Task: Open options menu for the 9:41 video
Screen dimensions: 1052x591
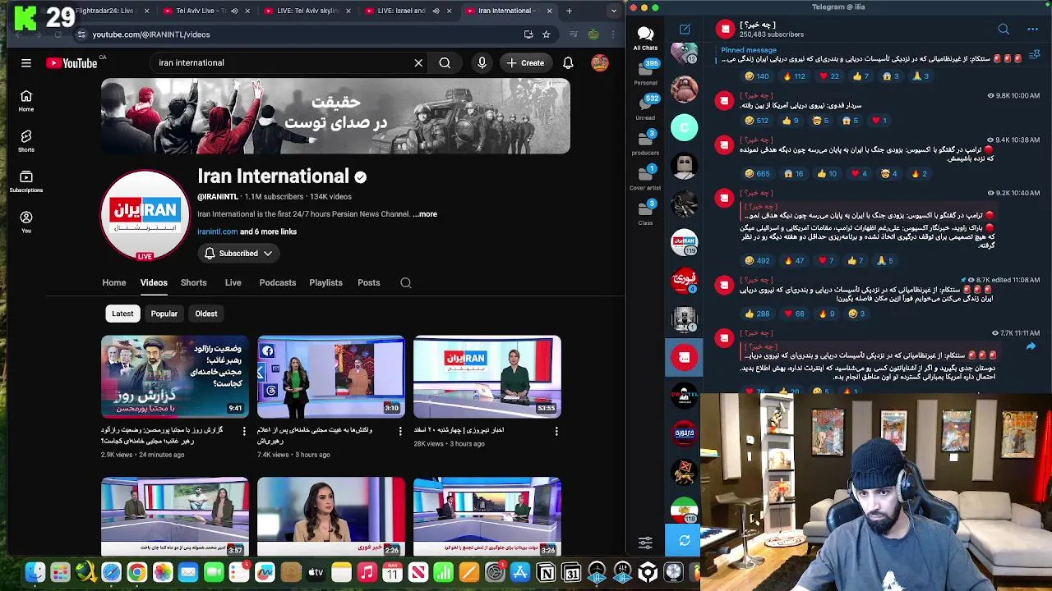Action: pos(244,431)
